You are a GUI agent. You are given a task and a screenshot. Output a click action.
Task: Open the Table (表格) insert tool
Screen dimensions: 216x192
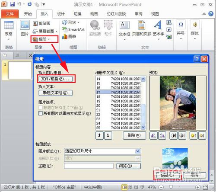(9, 30)
